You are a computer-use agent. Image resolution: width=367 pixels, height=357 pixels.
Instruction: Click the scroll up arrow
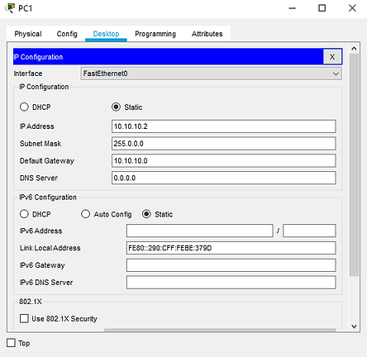tap(354, 49)
